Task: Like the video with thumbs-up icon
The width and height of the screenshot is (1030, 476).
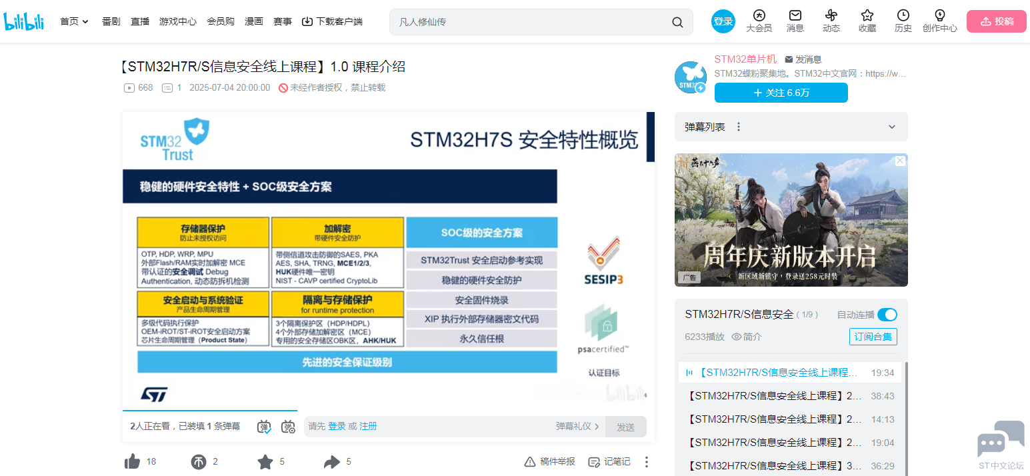Action: tap(133, 461)
